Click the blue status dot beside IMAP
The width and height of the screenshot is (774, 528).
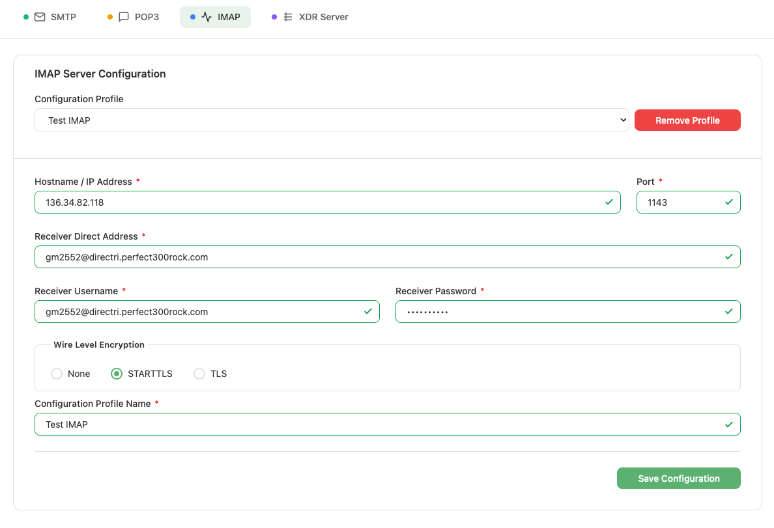(193, 18)
